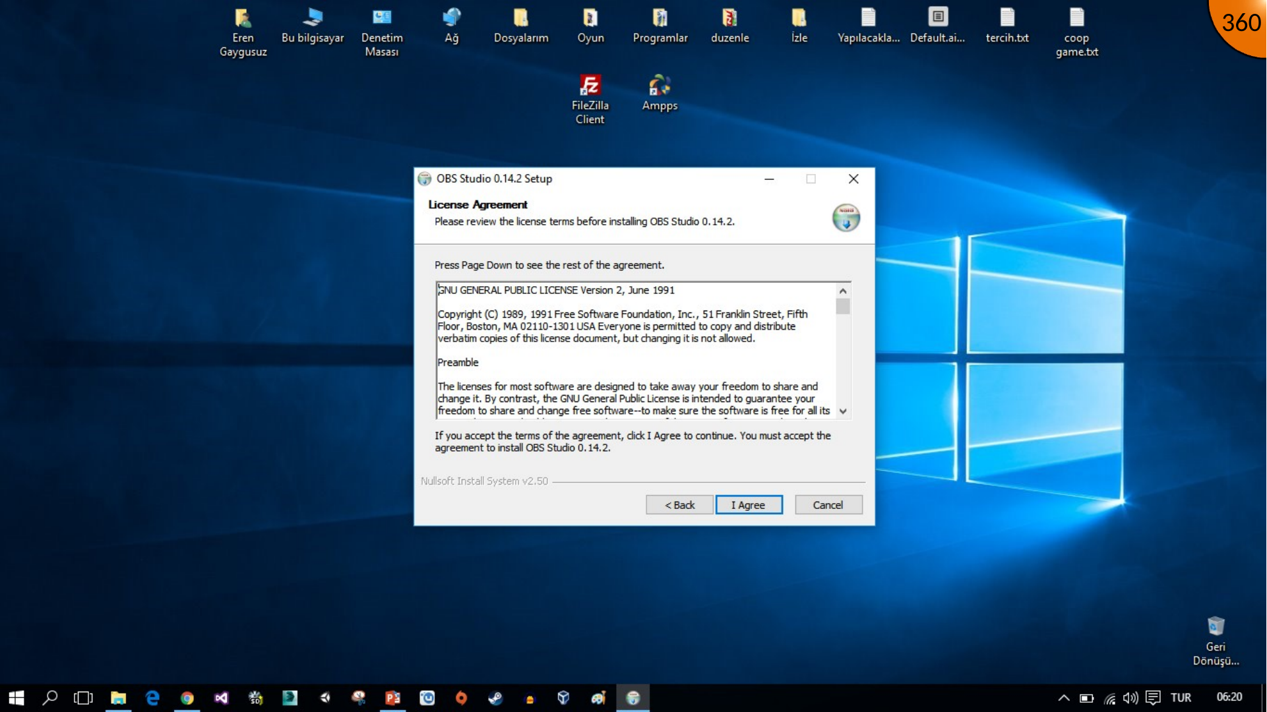Image resolution: width=1267 pixels, height=712 pixels.
Task: Select the Oyun desktop folder
Action: pos(590,26)
